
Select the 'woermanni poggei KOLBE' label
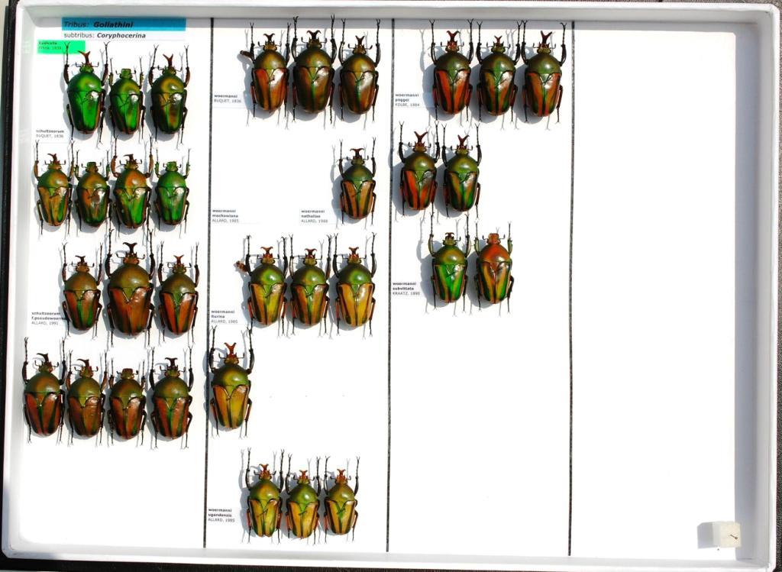point(408,99)
